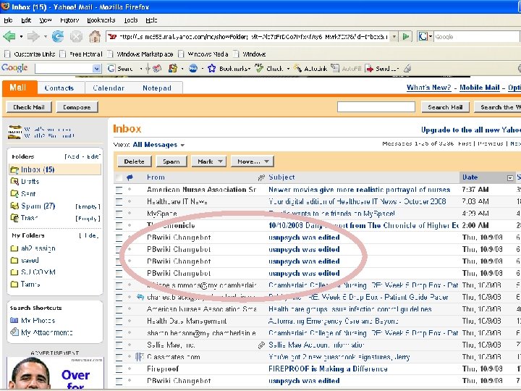
Task: Check the Chronicle 2:00 AM message box
Action: coord(119,225)
